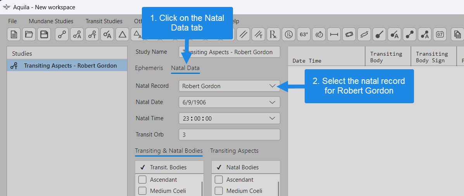This screenshot has width=464, height=196.
Task: Click the Transit Orb input field
Action: [229, 135]
